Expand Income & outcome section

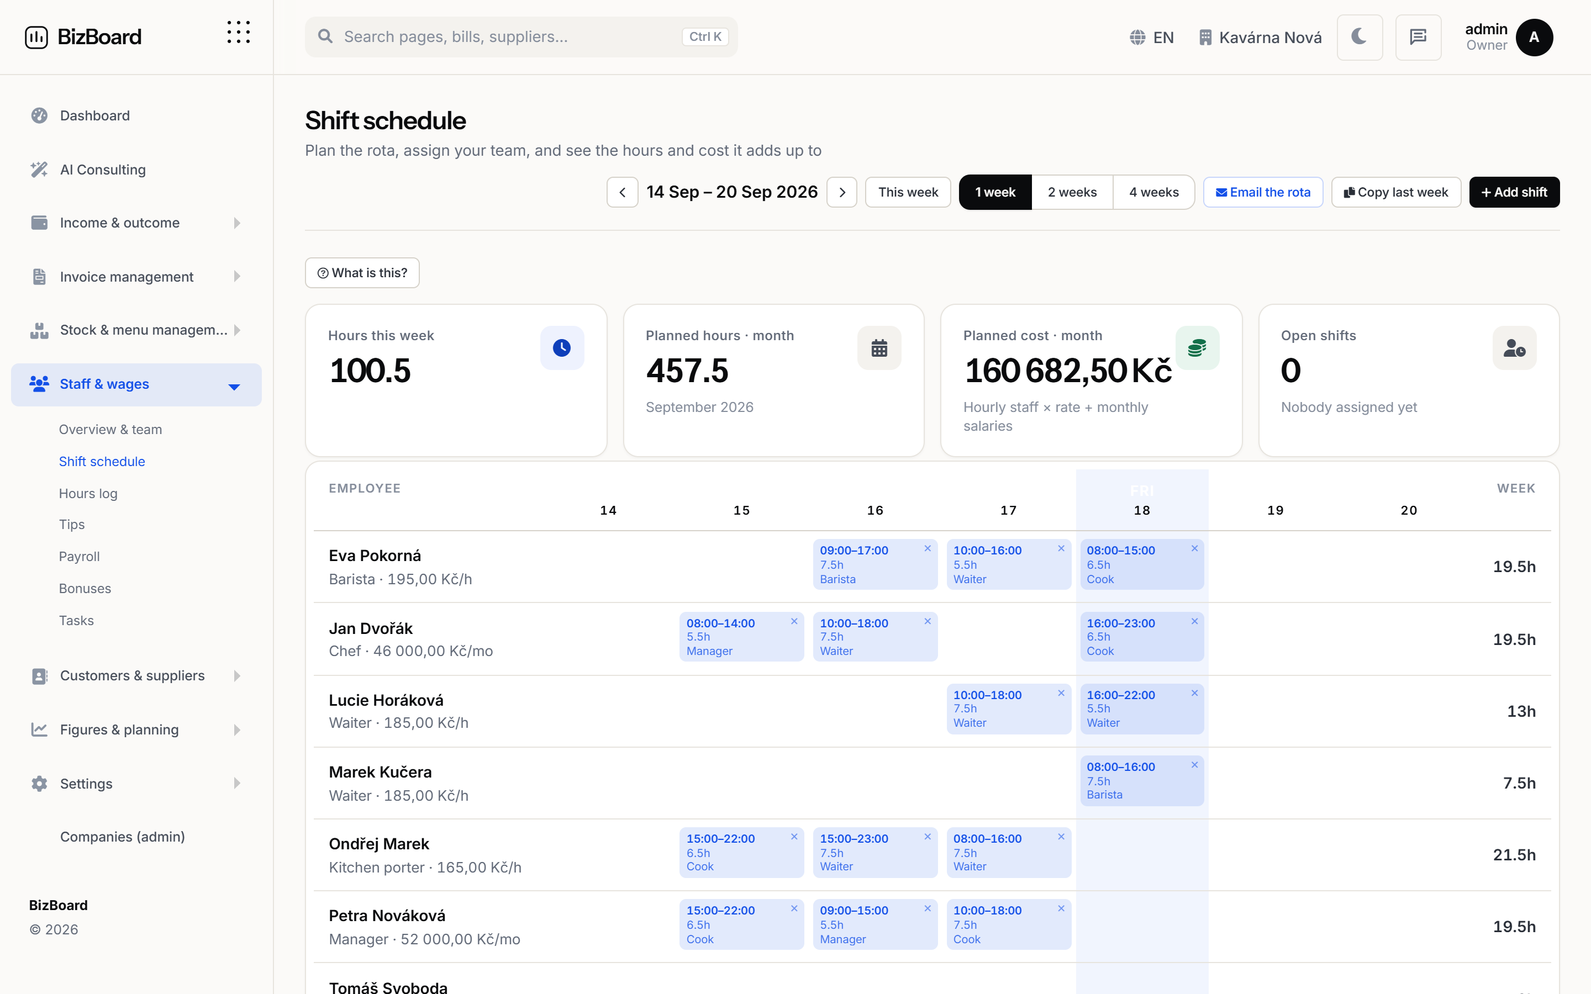click(136, 223)
